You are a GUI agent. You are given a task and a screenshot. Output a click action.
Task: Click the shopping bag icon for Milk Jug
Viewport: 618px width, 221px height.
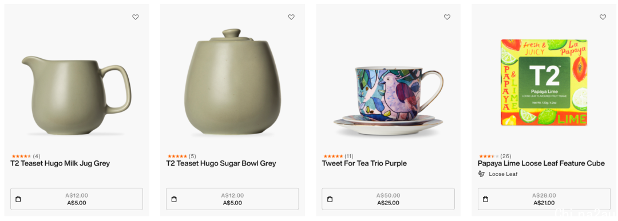coord(18,199)
